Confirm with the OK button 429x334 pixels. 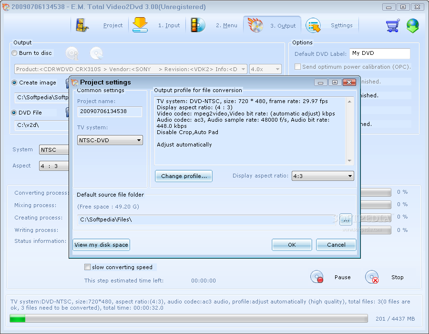pos(292,245)
